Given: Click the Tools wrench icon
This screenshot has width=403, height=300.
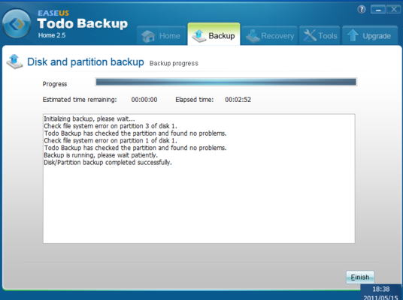Looking at the screenshot, I should click(310, 35).
